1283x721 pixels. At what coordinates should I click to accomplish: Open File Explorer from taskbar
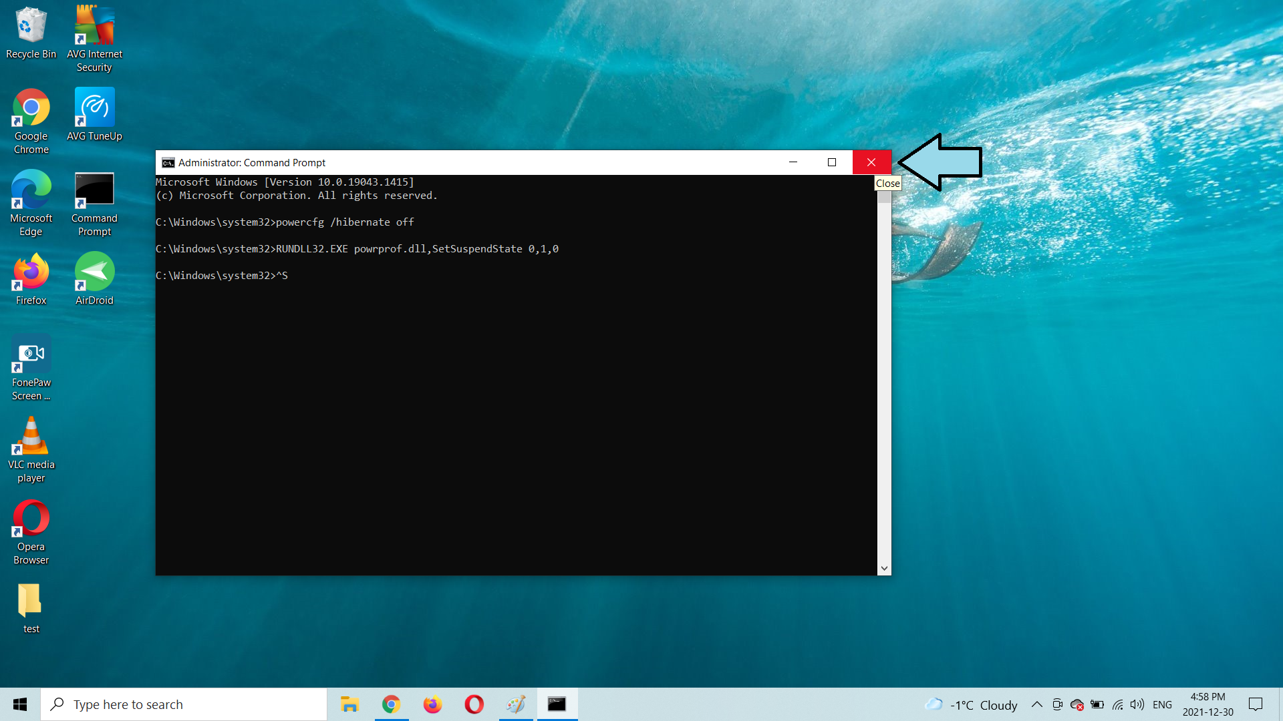(x=350, y=704)
